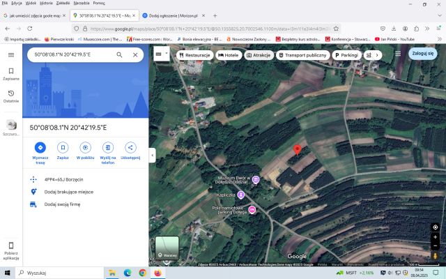Open the Widok menu
The width and height of the screenshot is (446, 279).
(x=31, y=3)
